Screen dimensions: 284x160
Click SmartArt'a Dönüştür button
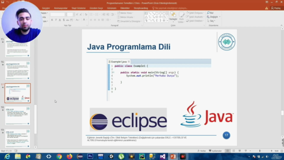[130, 21]
